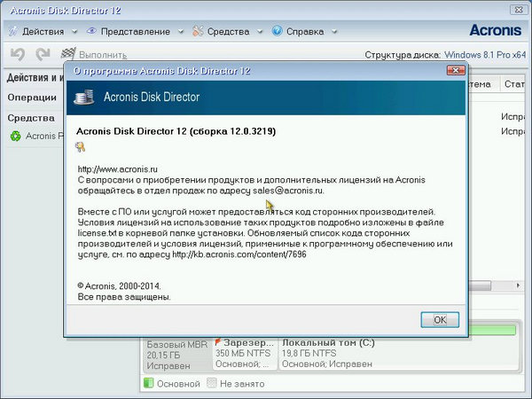Click the disk stack icon in dialog header
Screen dimensions: 532x399
pyautogui.click(x=83, y=97)
